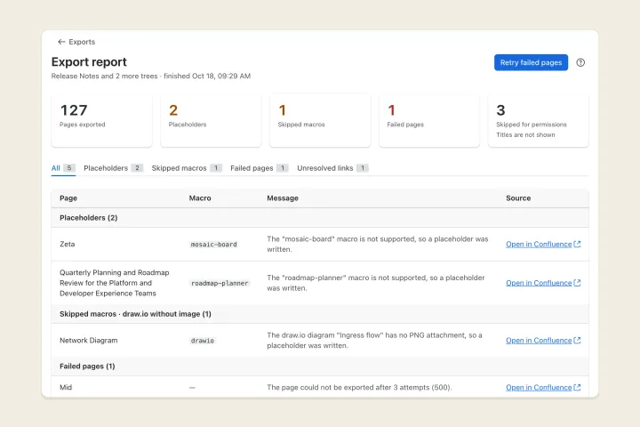Click Retry failed pages button
The image size is (640, 427).
[531, 62]
